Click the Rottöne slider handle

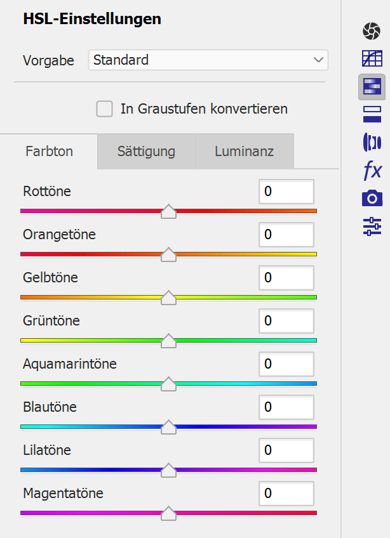click(x=168, y=212)
